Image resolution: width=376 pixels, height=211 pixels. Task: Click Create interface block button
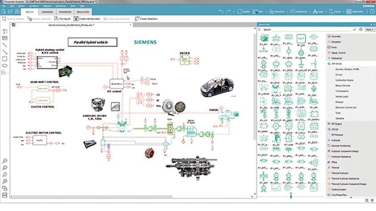pos(87,19)
